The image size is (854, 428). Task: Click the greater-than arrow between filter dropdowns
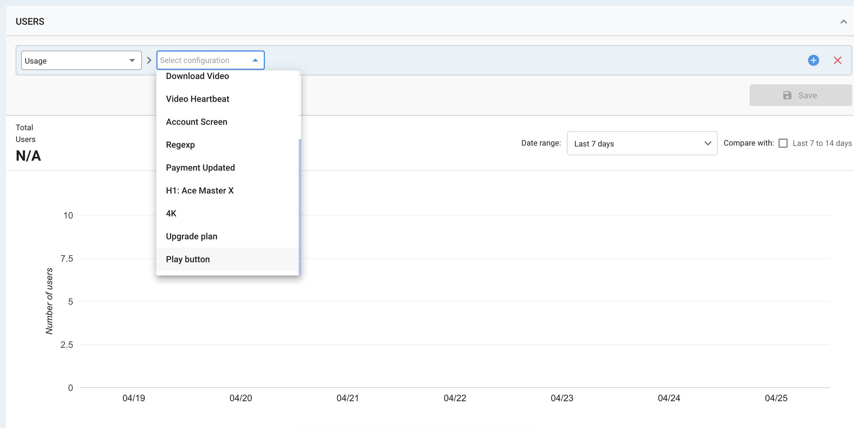(149, 60)
